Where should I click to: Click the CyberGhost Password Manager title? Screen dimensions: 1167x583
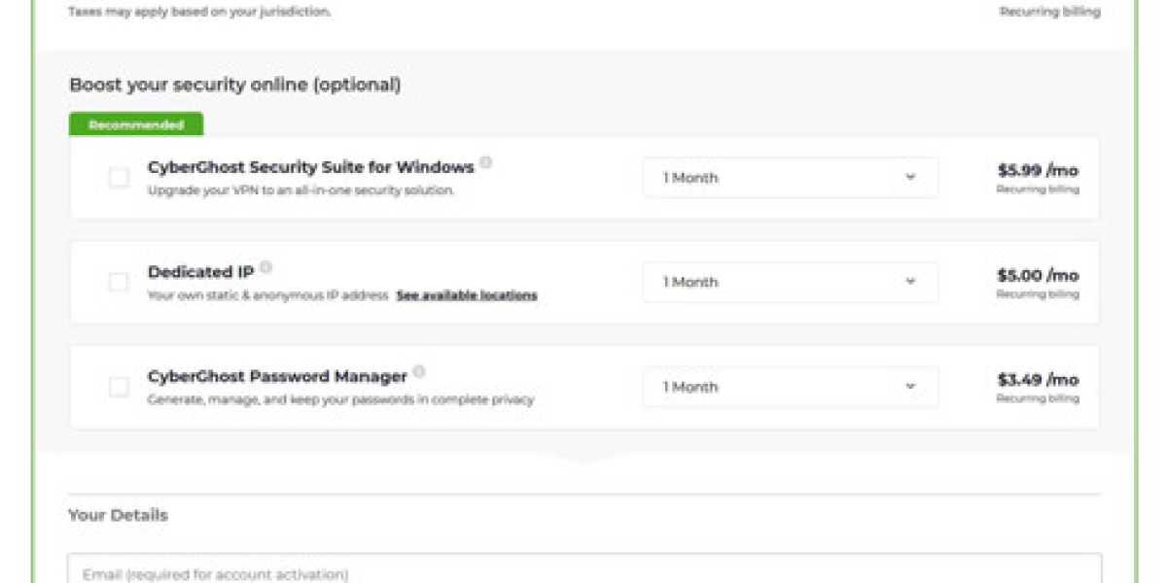pyautogui.click(x=277, y=376)
